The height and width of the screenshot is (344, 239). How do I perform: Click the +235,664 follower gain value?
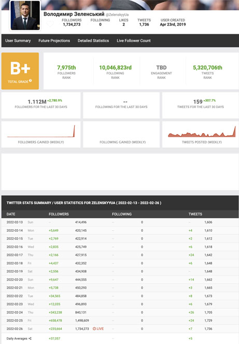(55, 328)
